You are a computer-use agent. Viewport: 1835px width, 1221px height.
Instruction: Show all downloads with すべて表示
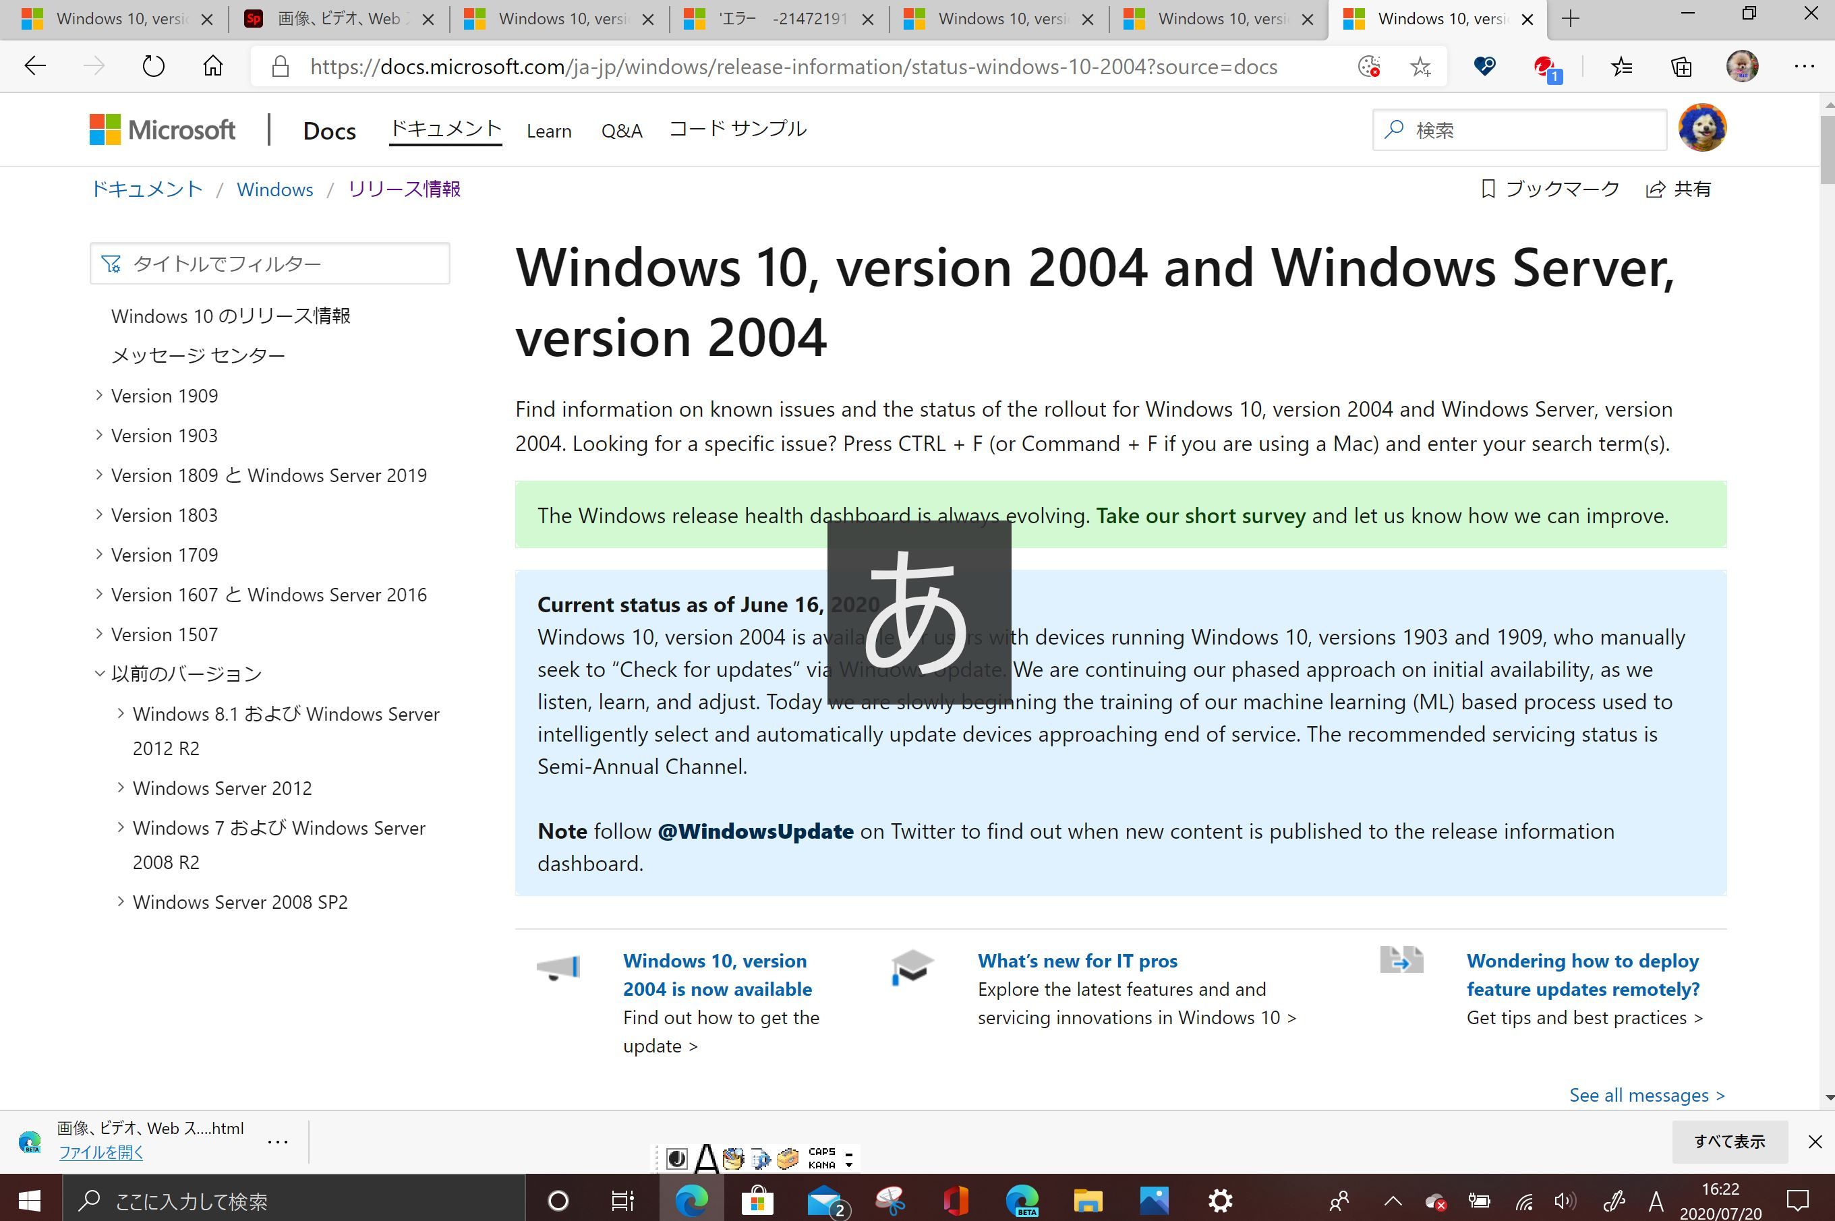coord(1729,1141)
